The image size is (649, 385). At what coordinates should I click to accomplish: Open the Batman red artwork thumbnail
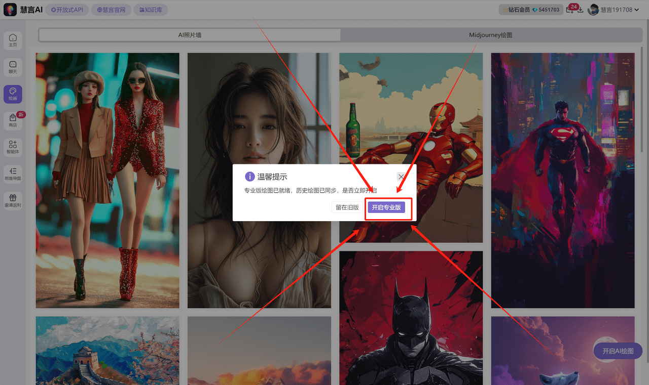(411, 318)
